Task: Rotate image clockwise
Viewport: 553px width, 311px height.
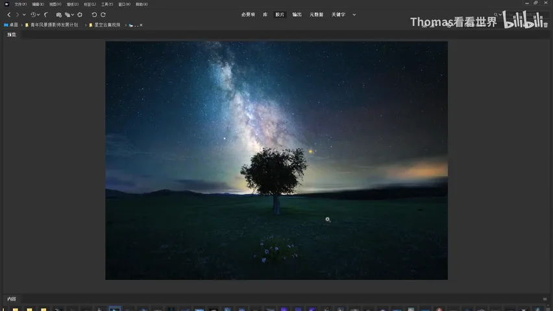Action: click(103, 15)
